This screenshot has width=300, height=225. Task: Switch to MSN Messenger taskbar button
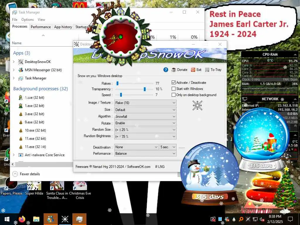click(50, 219)
